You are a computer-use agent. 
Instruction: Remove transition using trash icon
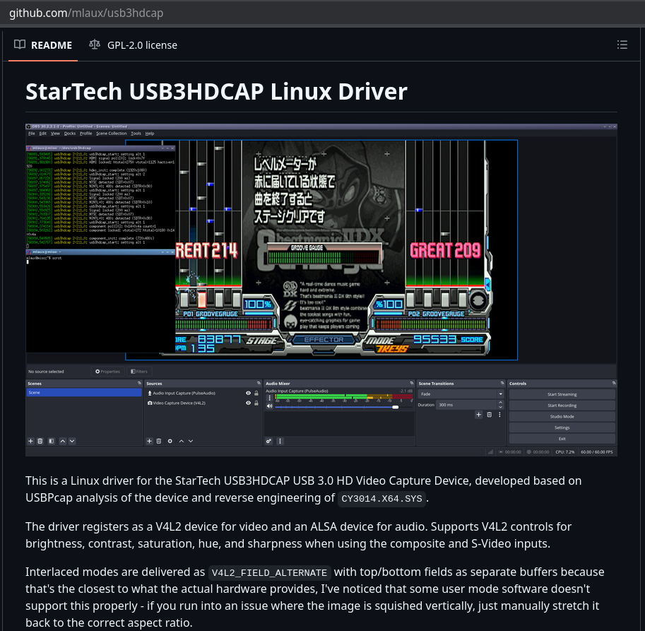tap(489, 415)
